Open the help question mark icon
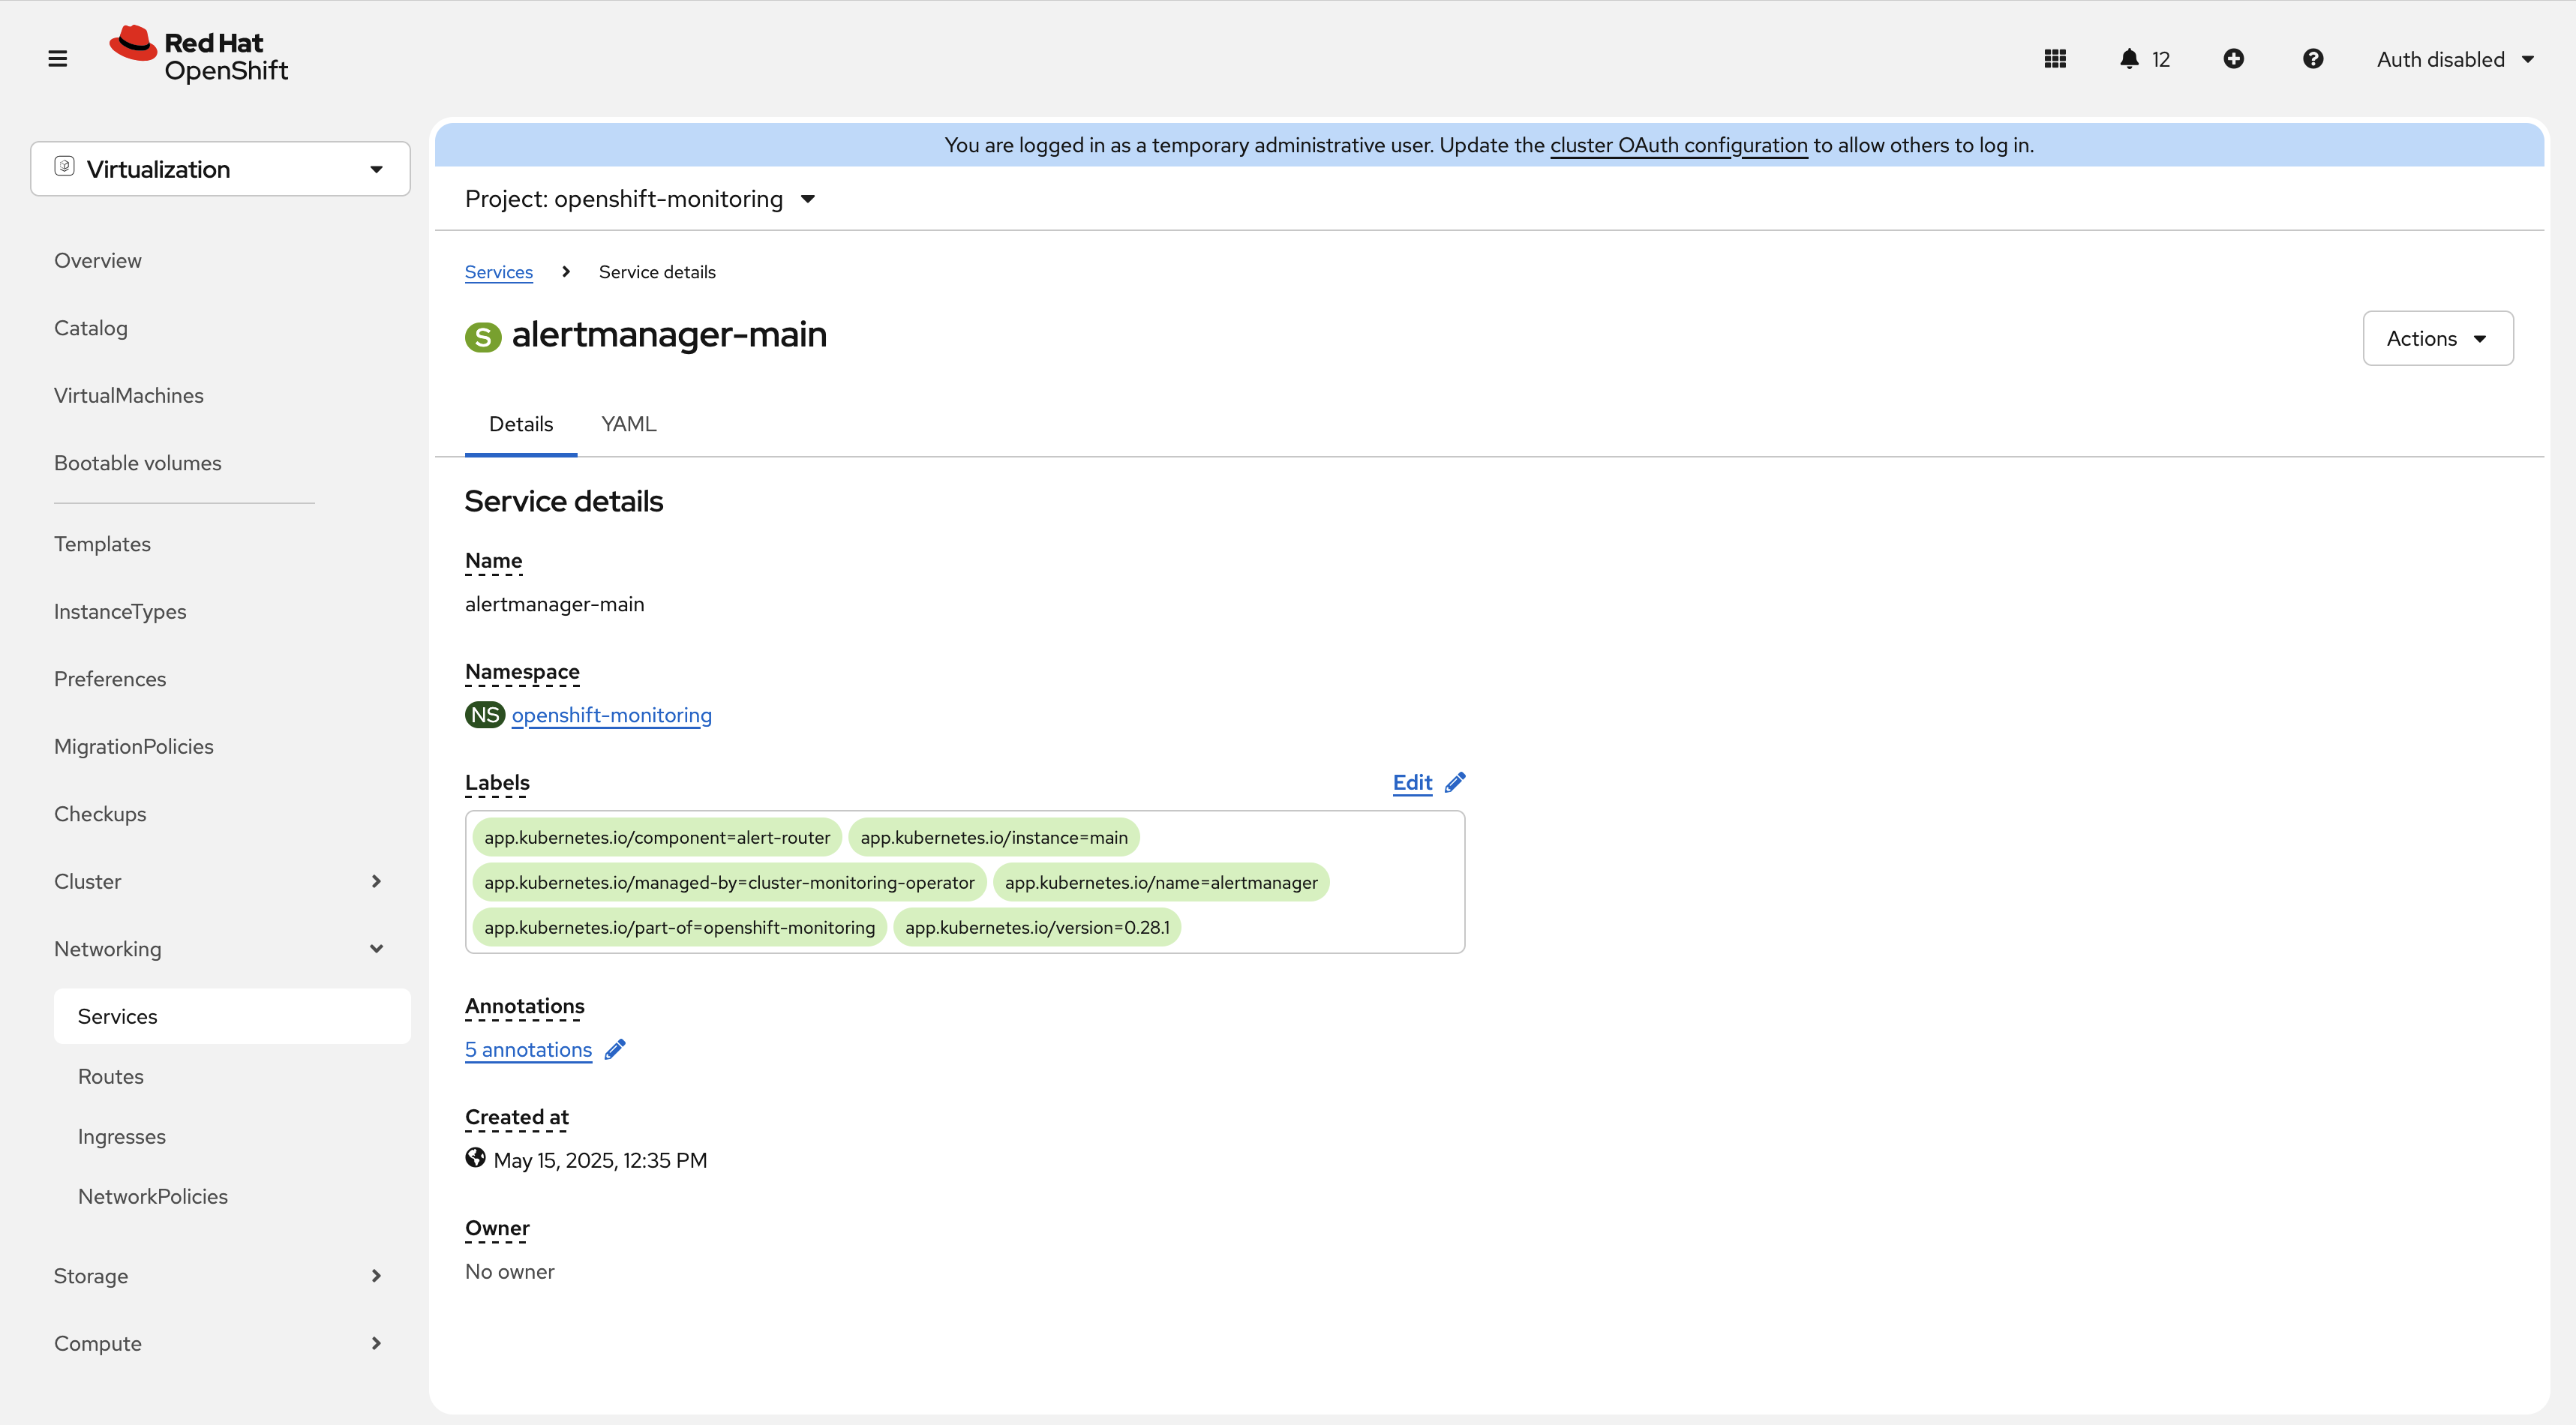The height and width of the screenshot is (1425, 2576). [2312, 59]
